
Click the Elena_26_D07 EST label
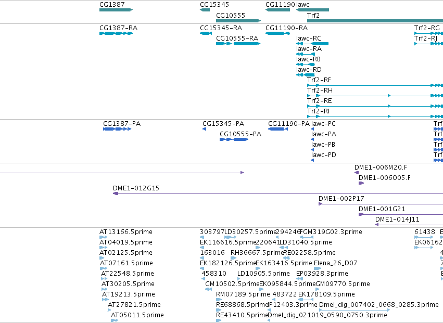336,263
